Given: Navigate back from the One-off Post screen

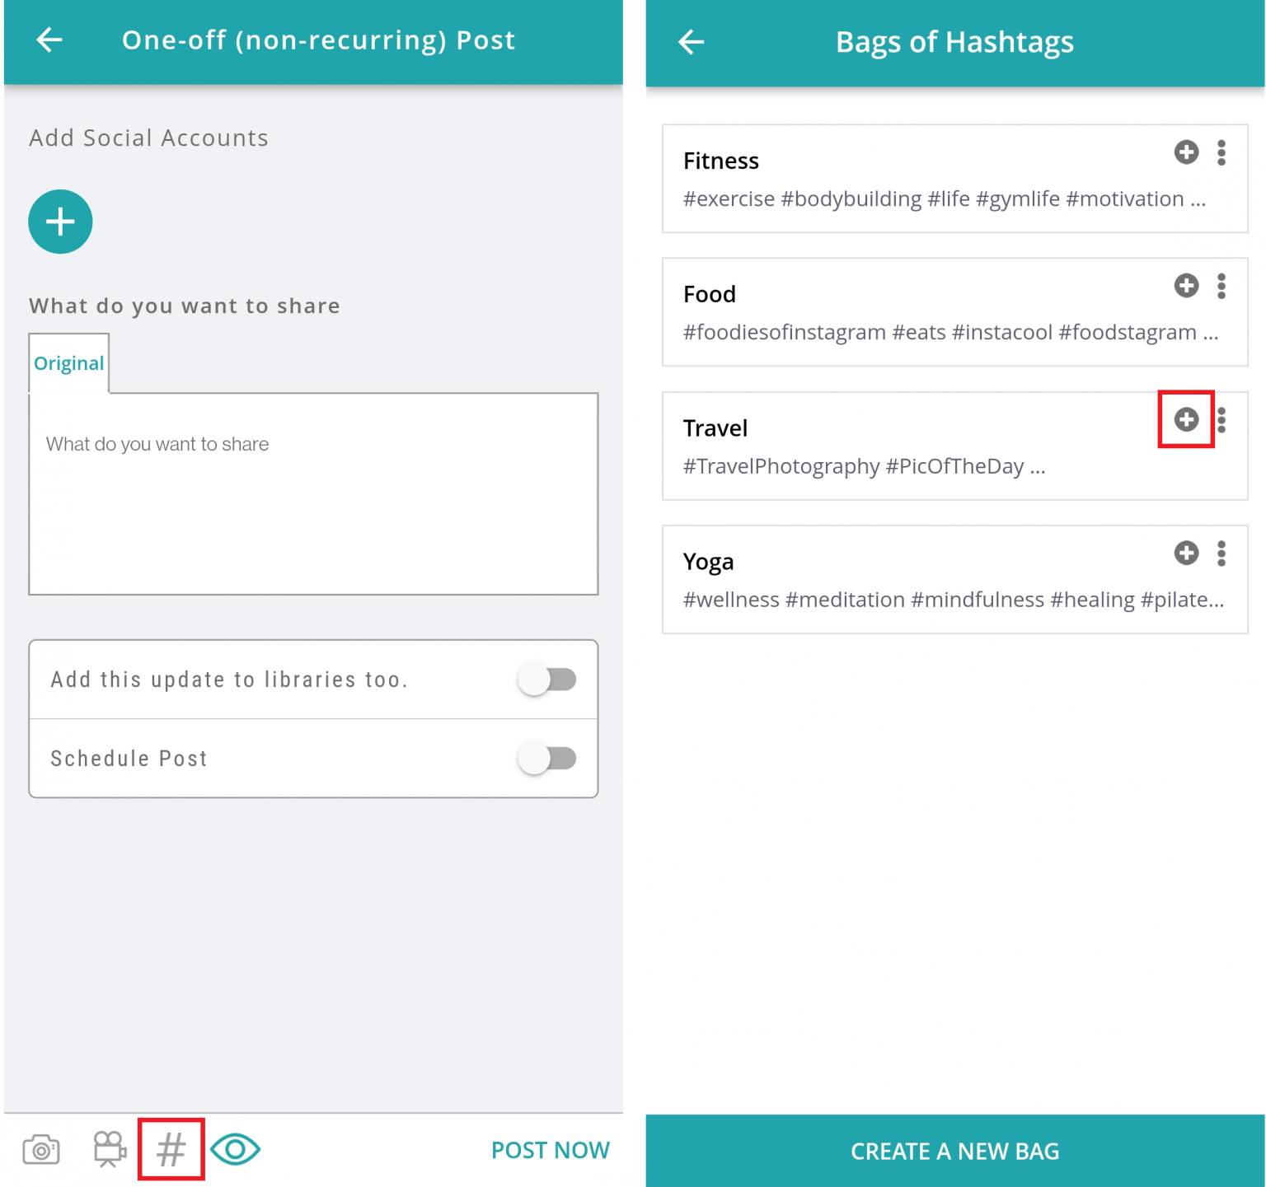Looking at the screenshot, I should (49, 40).
